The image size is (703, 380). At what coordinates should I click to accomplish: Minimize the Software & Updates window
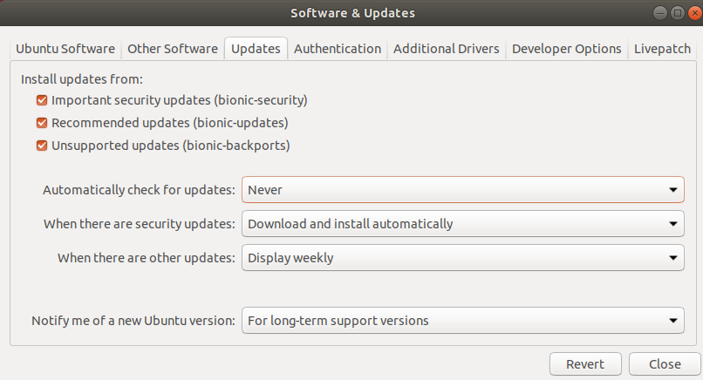tap(660, 13)
